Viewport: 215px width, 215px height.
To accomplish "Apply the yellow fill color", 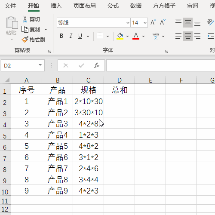I will pos(120,36).
